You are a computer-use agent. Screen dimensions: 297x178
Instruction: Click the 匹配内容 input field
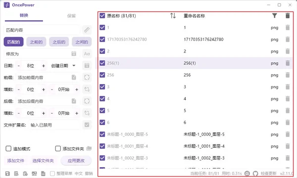pyautogui.click(x=42, y=30)
